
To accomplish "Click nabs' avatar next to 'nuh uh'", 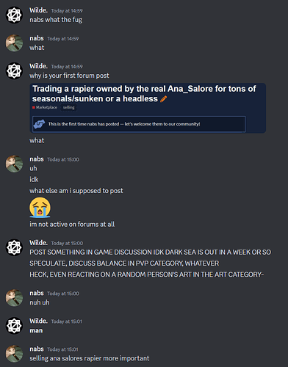I will pyautogui.click(x=14, y=298).
